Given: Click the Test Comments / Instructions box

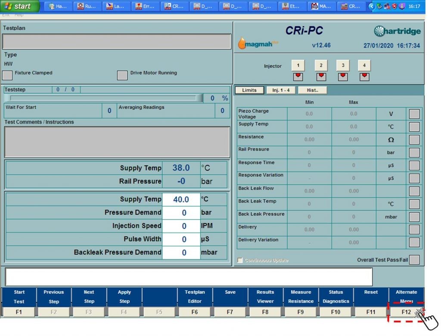Looking at the screenshot, I should [117, 142].
